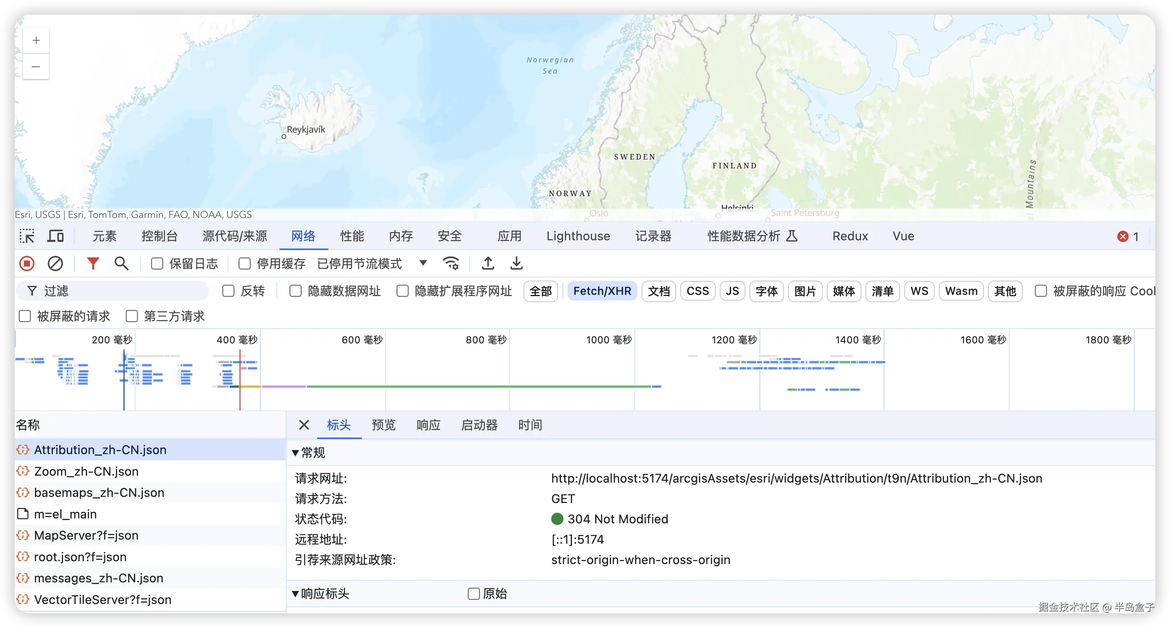Viewport: 1170px width, 628px height.
Task: Click the 过滤 filter text field
Action: [x=118, y=291]
